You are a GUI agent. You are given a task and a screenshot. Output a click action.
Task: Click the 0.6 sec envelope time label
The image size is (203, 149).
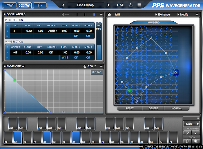click(x=97, y=72)
